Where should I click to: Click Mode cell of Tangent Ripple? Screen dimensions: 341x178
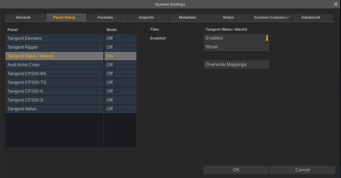point(120,47)
